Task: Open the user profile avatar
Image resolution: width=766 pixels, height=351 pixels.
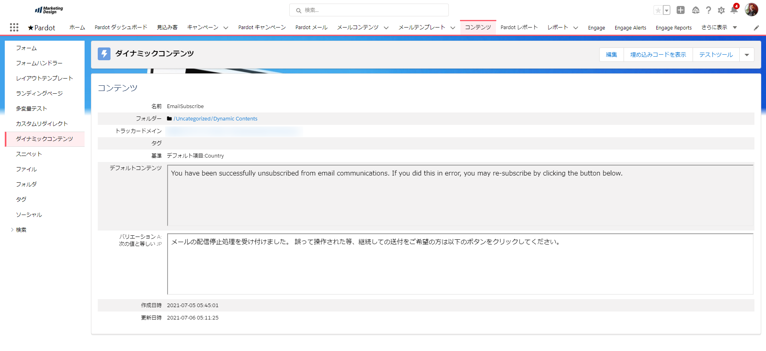Action: [751, 10]
